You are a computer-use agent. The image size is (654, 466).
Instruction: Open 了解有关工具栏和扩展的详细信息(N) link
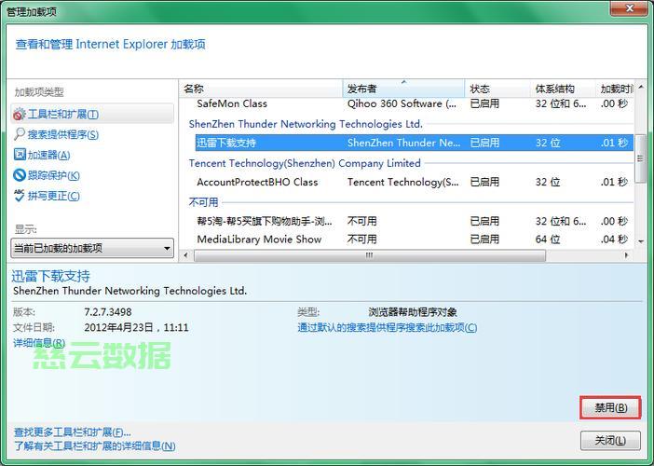(x=94, y=446)
